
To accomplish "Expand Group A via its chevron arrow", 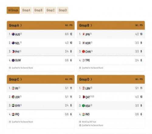I will coord(21,25).
